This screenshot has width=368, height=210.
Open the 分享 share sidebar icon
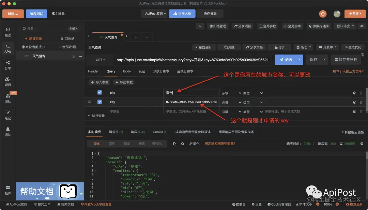tap(8, 65)
